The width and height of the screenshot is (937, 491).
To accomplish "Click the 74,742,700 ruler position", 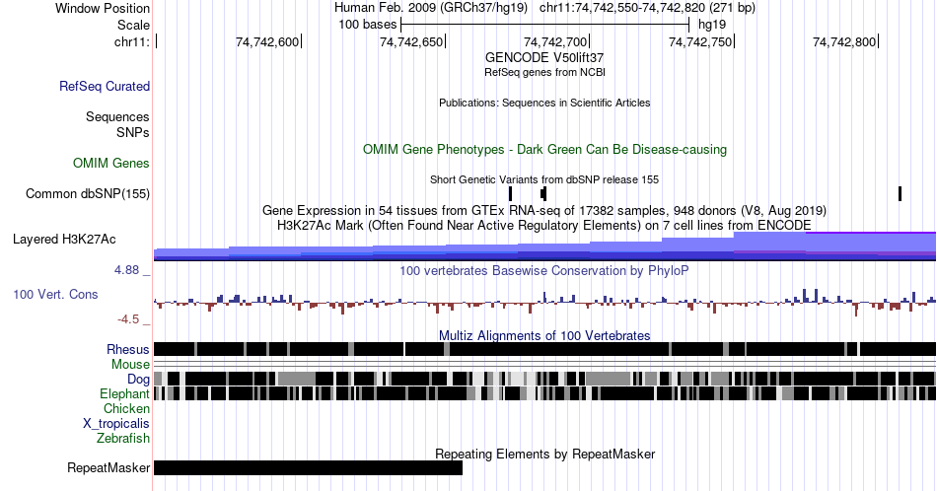I will (555, 41).
